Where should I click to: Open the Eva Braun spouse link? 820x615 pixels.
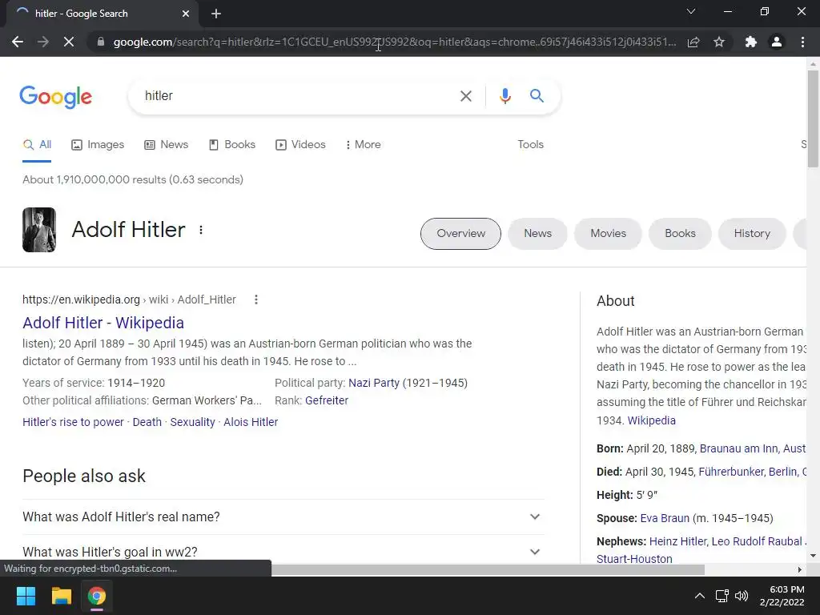(x=665, y=518)
